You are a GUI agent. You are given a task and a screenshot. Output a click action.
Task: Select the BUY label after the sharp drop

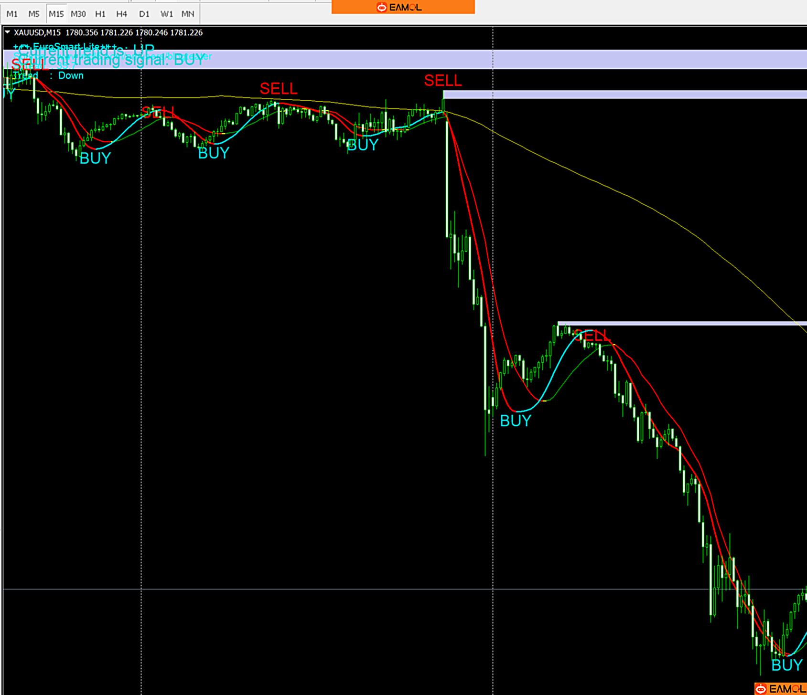(x=515, y=421)
